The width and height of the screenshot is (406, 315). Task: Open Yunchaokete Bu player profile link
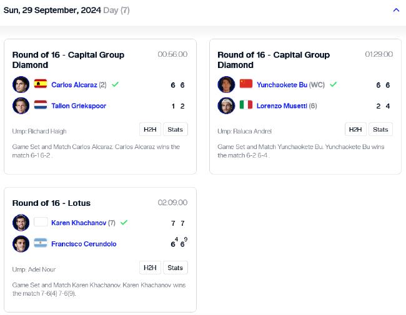pyautogui.click(x=282, y=85)
